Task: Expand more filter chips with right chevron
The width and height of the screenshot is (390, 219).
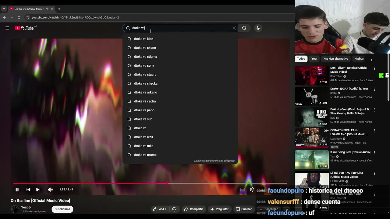Action: pyautogui.click(x=371, y=60)
